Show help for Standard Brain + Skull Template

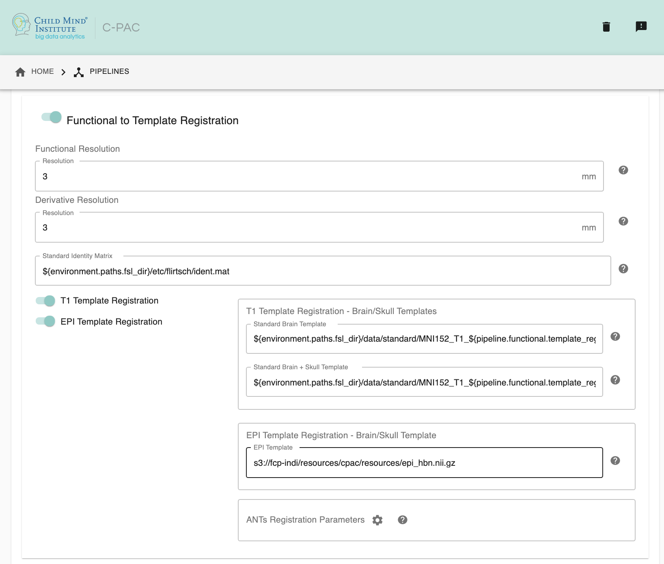point(615,380)
